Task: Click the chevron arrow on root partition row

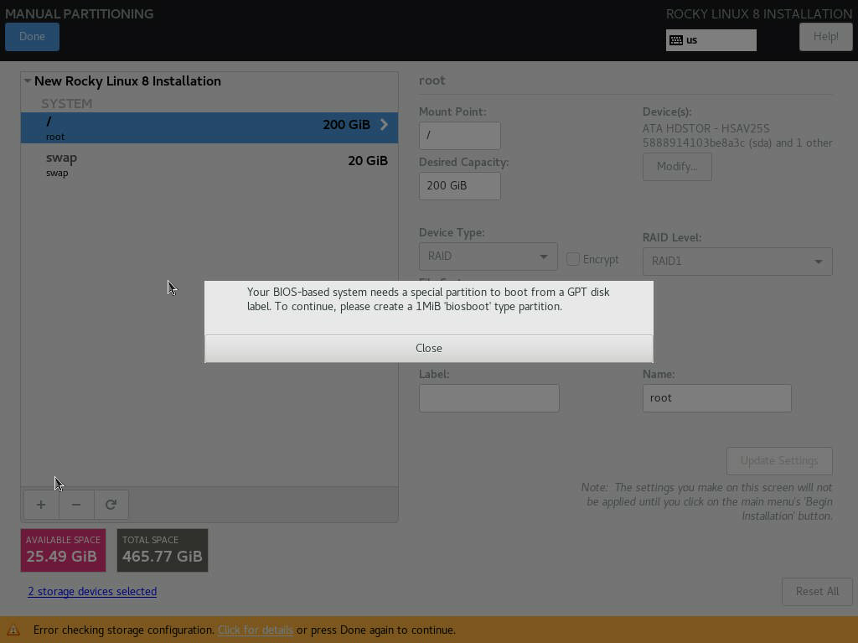Action: 384,124
